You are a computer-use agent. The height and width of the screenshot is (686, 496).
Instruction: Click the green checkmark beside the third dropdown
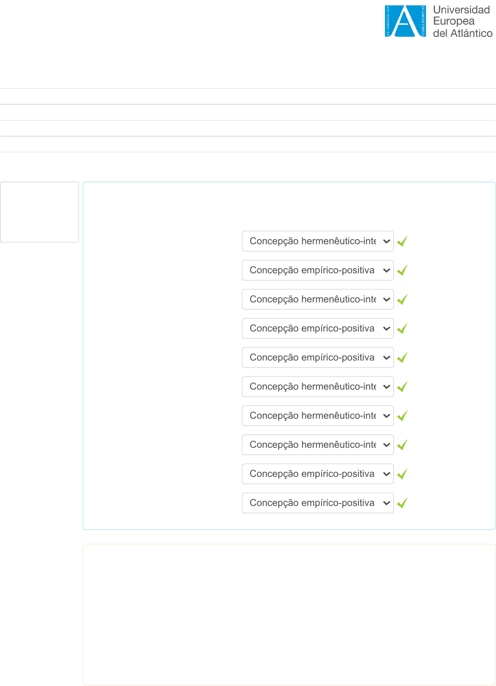point(402,300)
